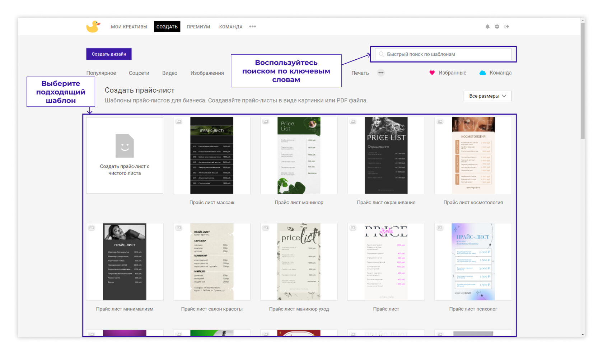Select the Прайс лист маникюр template thumbnail
The height and width of the screenshot is (355, 603).
coord(299,156)
